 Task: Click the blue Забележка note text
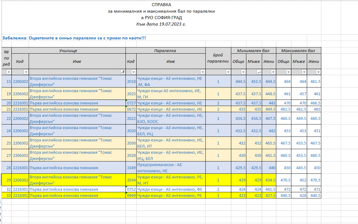coord(74,38)
